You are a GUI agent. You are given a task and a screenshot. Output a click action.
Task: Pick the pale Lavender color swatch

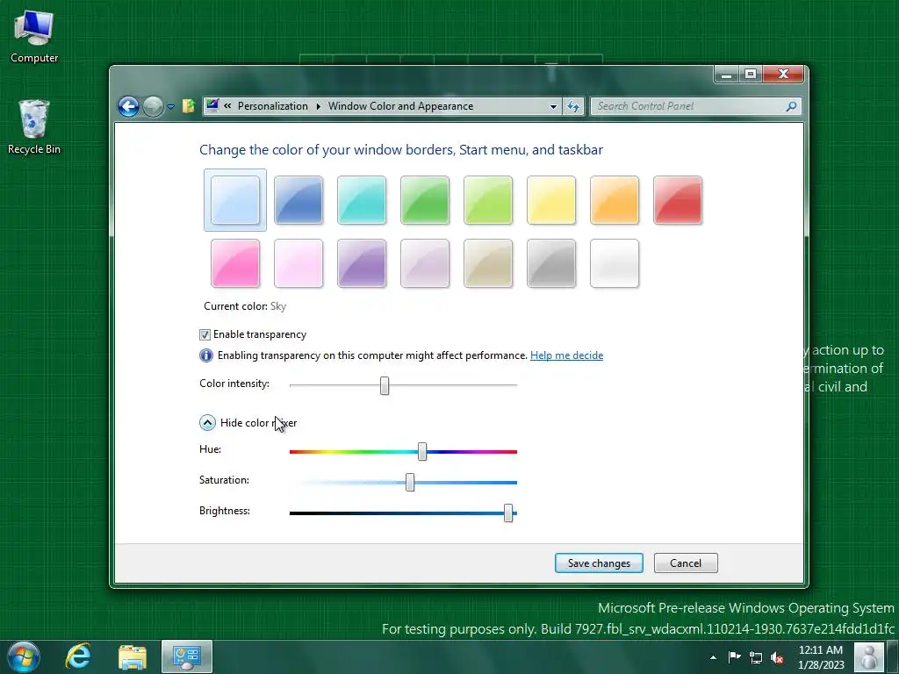point(425,263)
